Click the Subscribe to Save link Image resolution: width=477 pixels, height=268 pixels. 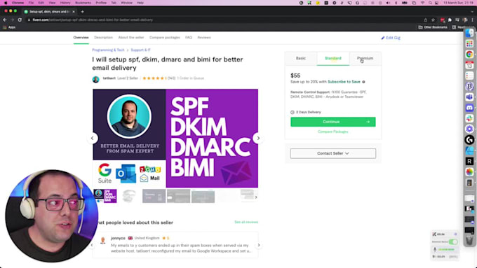pyautogui.click(x=344, y=82)
